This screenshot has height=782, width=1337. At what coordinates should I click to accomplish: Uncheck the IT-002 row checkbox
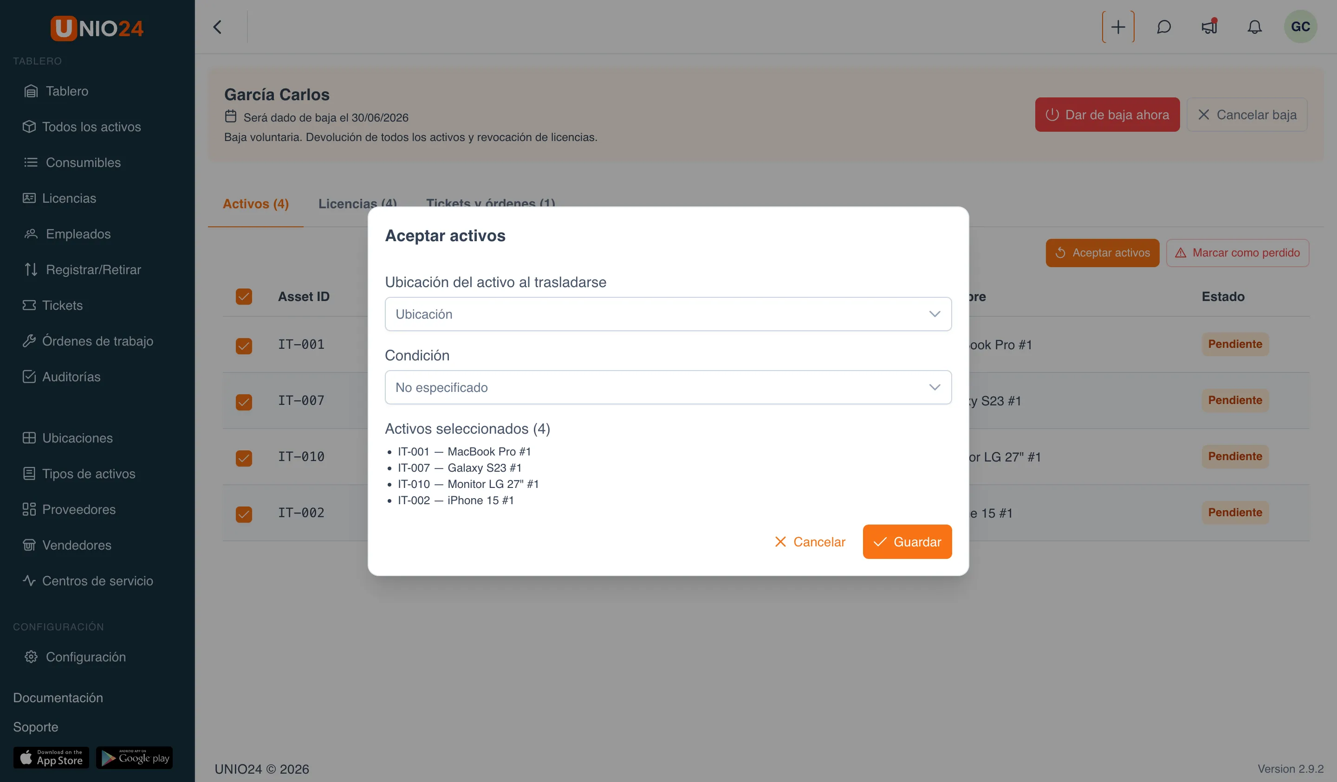pyautogui.click(x=244, y=514)
